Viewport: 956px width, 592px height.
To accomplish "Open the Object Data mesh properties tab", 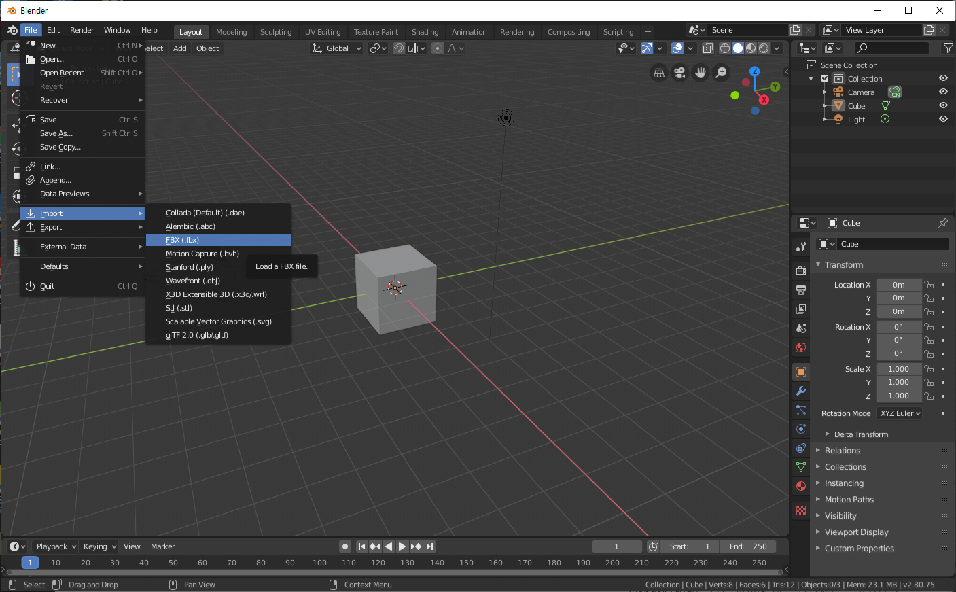I will 801,467.
